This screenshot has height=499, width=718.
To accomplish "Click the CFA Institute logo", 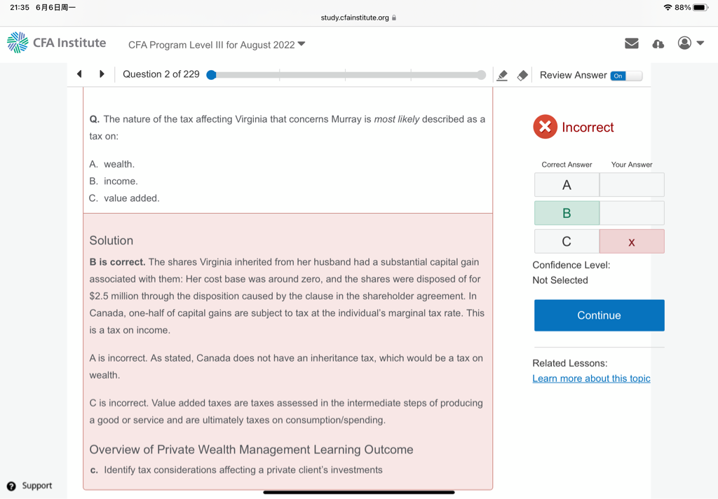I will (57, 43).
